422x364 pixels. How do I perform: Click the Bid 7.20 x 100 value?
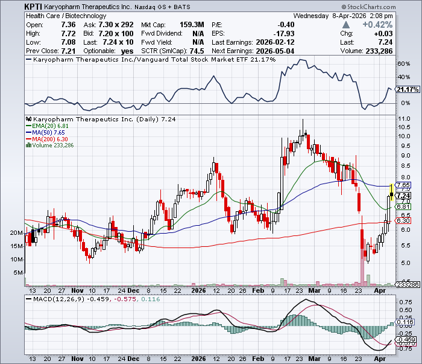[116, 34]
